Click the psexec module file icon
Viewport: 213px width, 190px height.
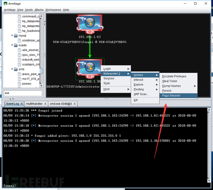pyautogui.click(x=19, y=84)
